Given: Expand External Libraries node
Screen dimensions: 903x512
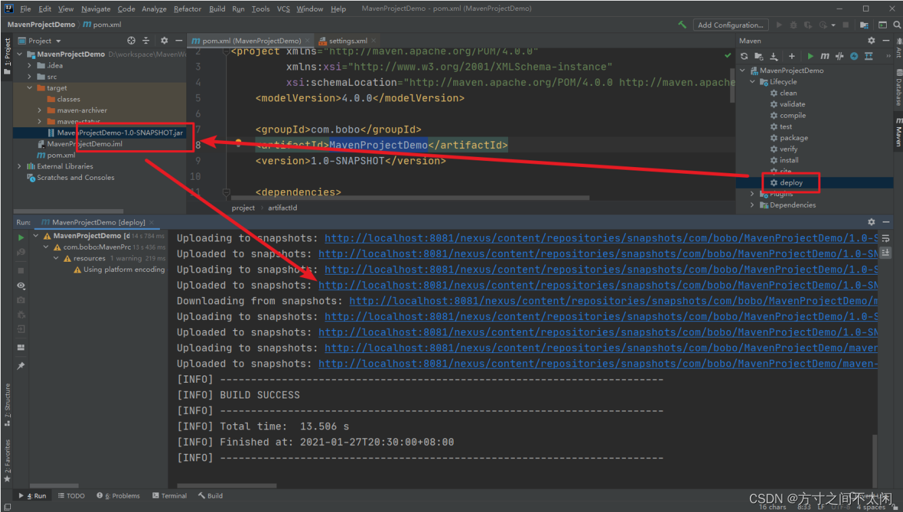Looking at the screenshot, I should pos(20,166).
